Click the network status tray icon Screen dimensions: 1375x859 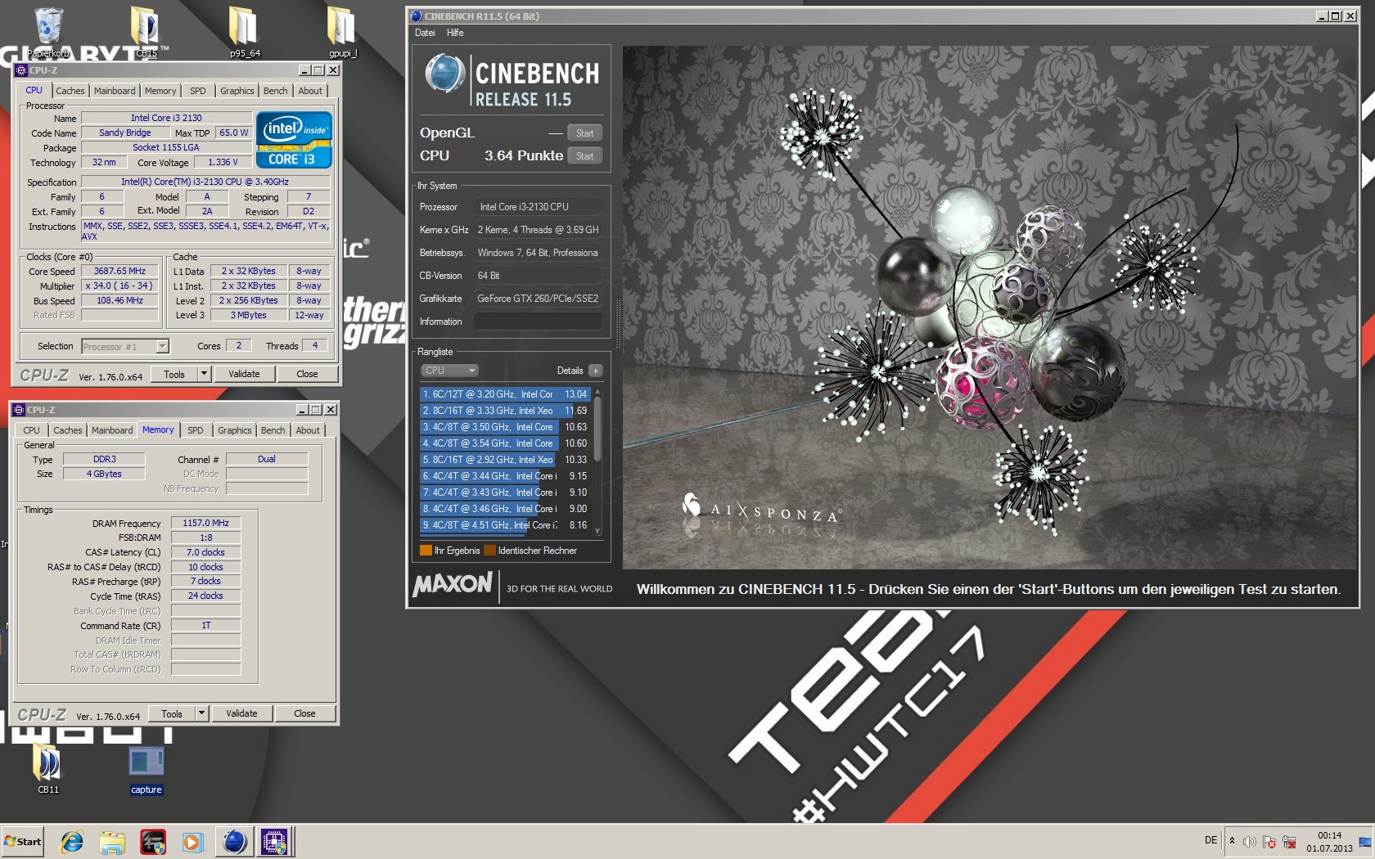(1289, 842)
